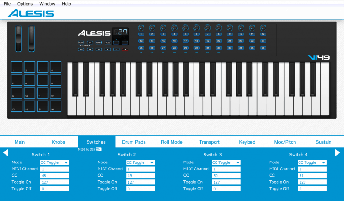The height and width of the screenshot is (201, 344).
Task: Switch to the Main tab
Action: coord(20,142)
